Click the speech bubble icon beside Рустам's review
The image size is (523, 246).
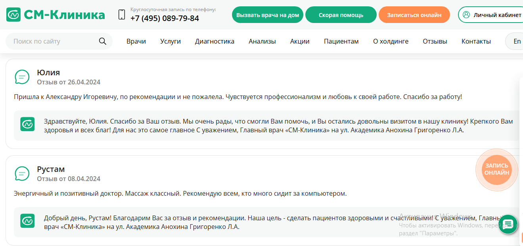[22, 174]
